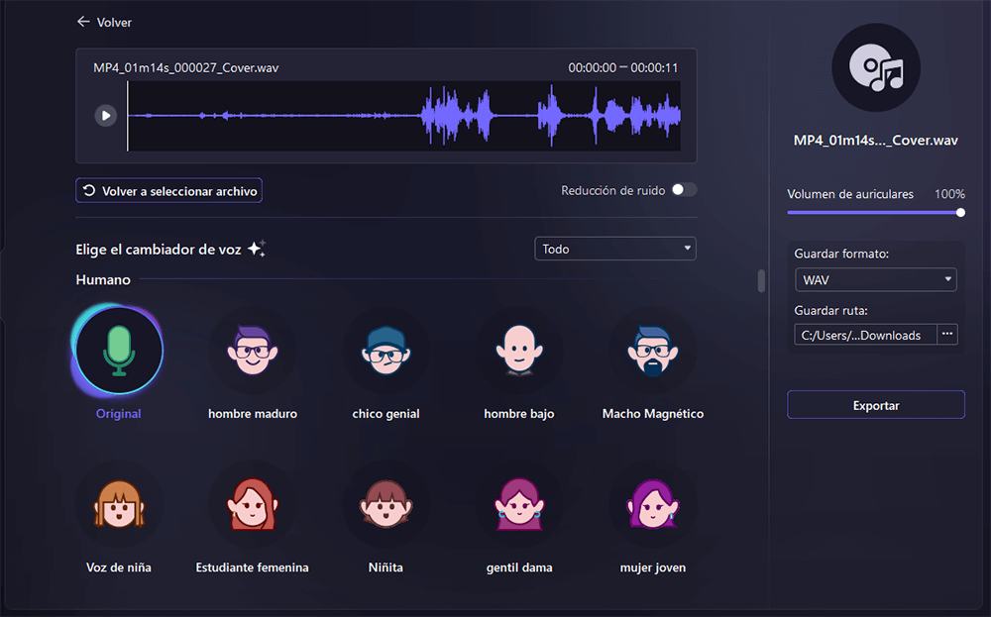Image resolution: width=991 pixels, height=617 pixels.
Task: Go back using the Volver arrow
Action: [x=104, y=22]
